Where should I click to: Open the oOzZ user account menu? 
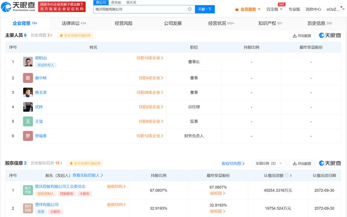click(336, 9)
